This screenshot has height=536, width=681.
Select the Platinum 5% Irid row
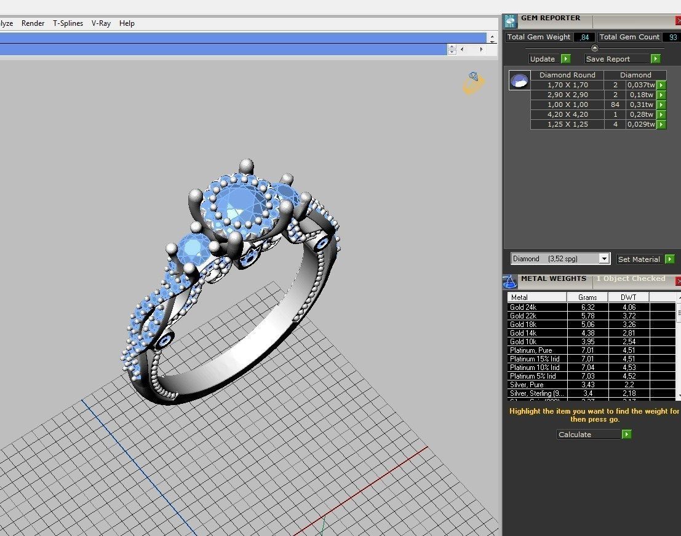[592, 376]
